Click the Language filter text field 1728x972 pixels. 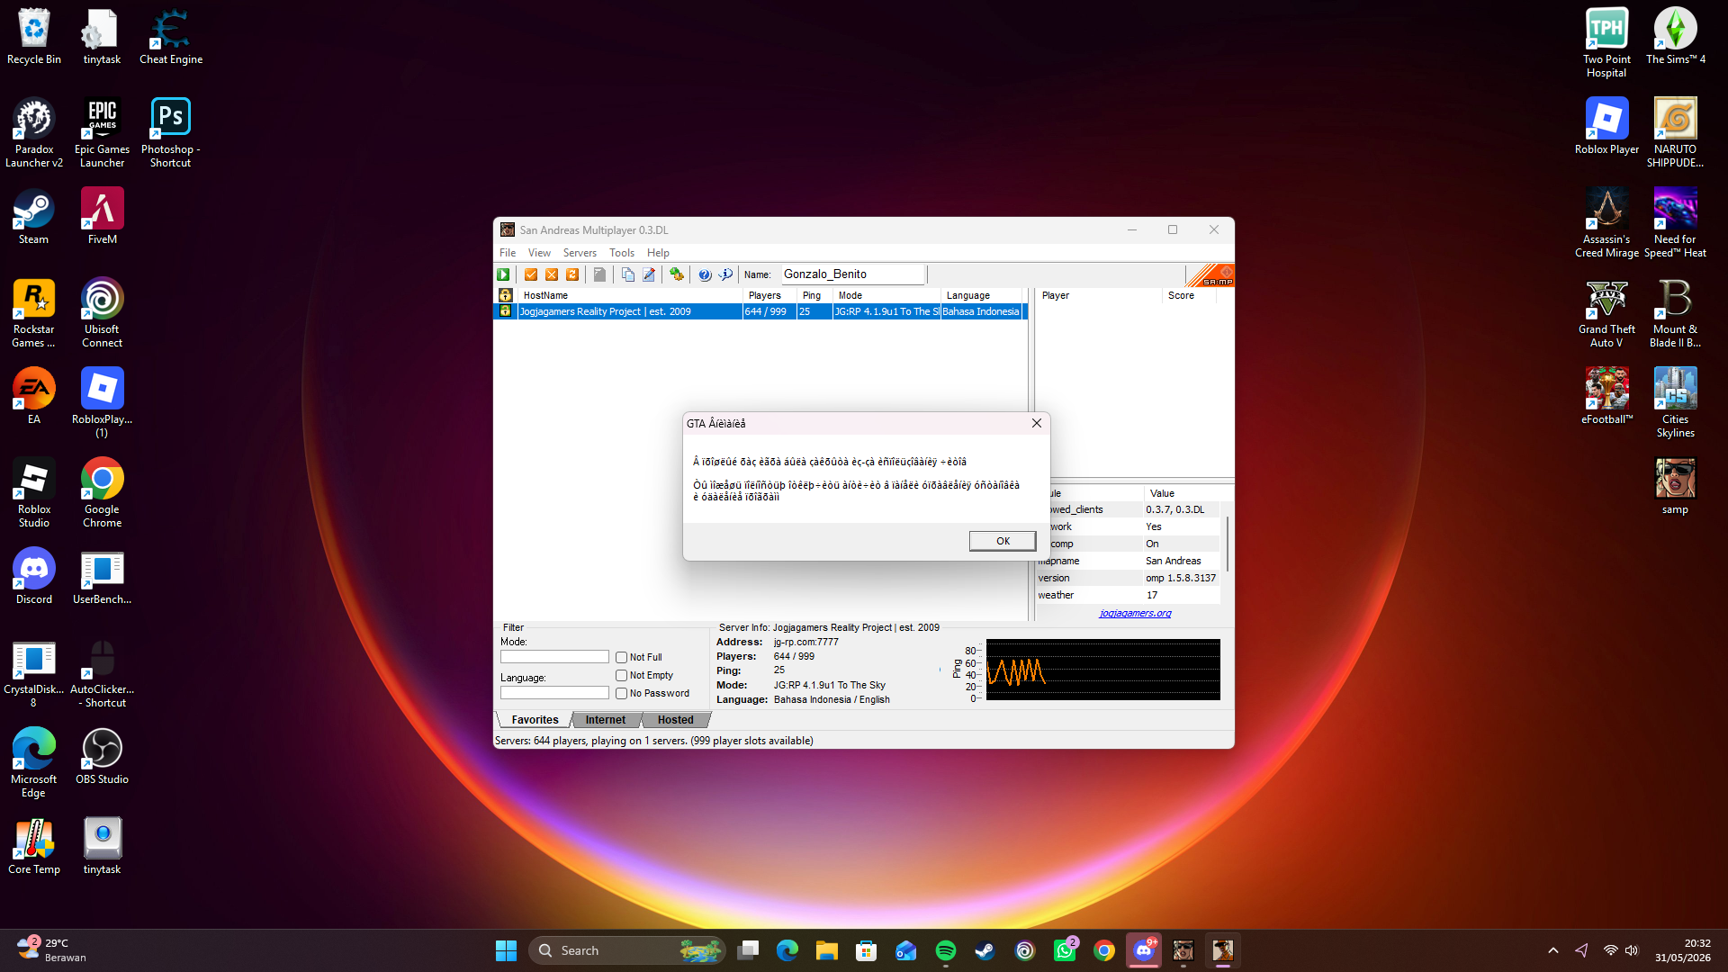(554, 693)
